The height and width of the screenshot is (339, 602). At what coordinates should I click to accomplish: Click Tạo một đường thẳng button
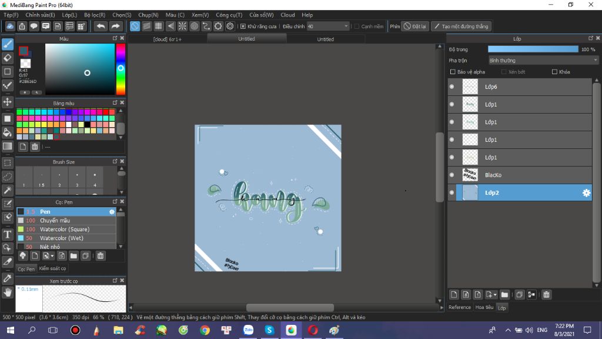tap(461, 26)
